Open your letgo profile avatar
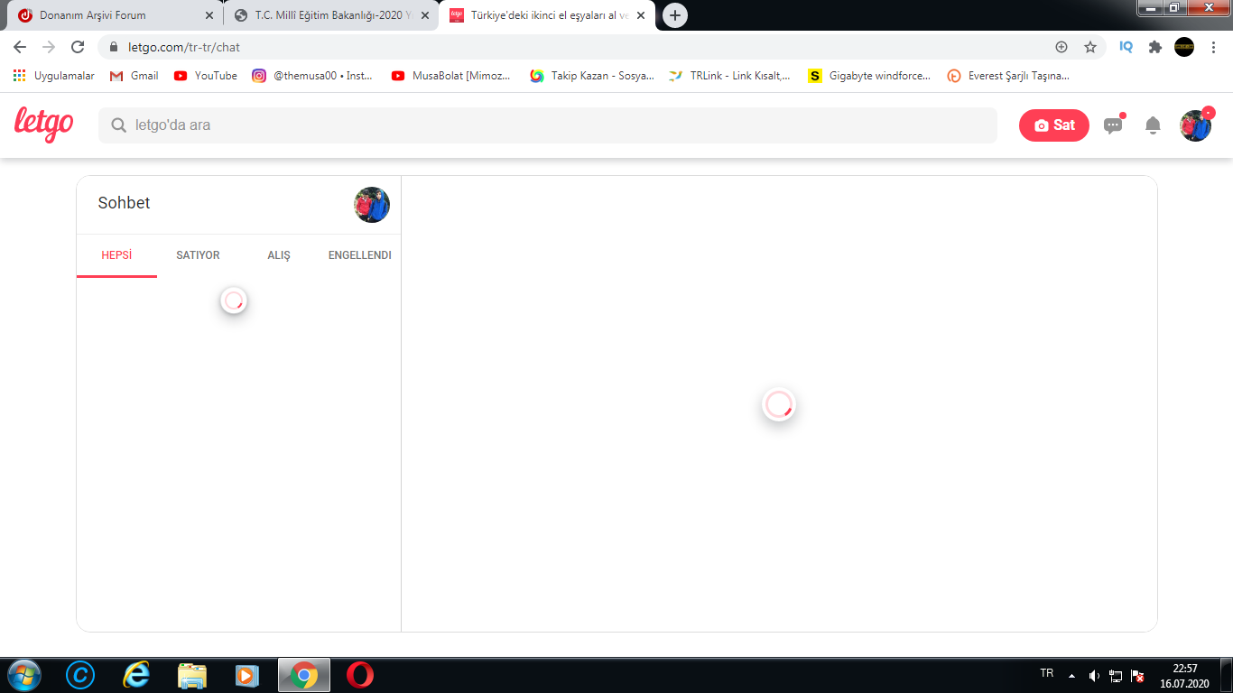Viewport: 1233px width, 693px height. [1195, 125]
